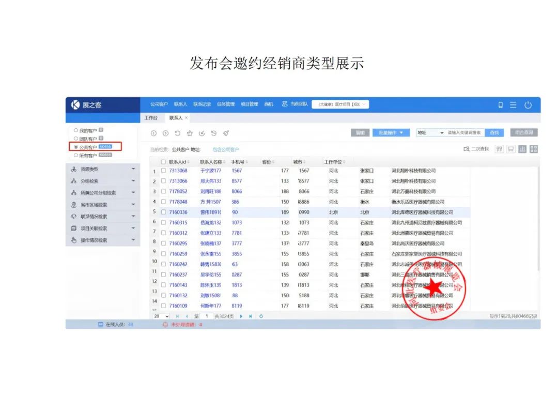558x395 pixels.
Task: Select the 我的客户 radio button
Action: click(x=76, y=130)
